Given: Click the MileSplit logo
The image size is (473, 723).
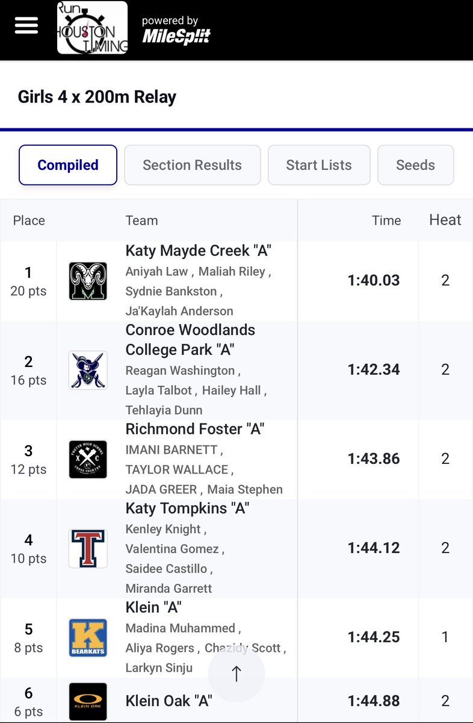Looking at the screenshot, I should pyautogui.click(x=176, y=36).
